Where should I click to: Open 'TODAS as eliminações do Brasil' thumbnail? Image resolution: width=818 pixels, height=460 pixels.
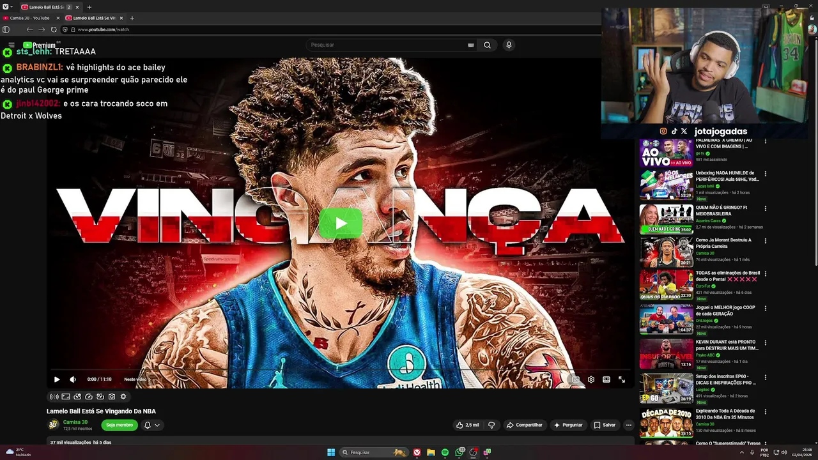coord(666,284)
